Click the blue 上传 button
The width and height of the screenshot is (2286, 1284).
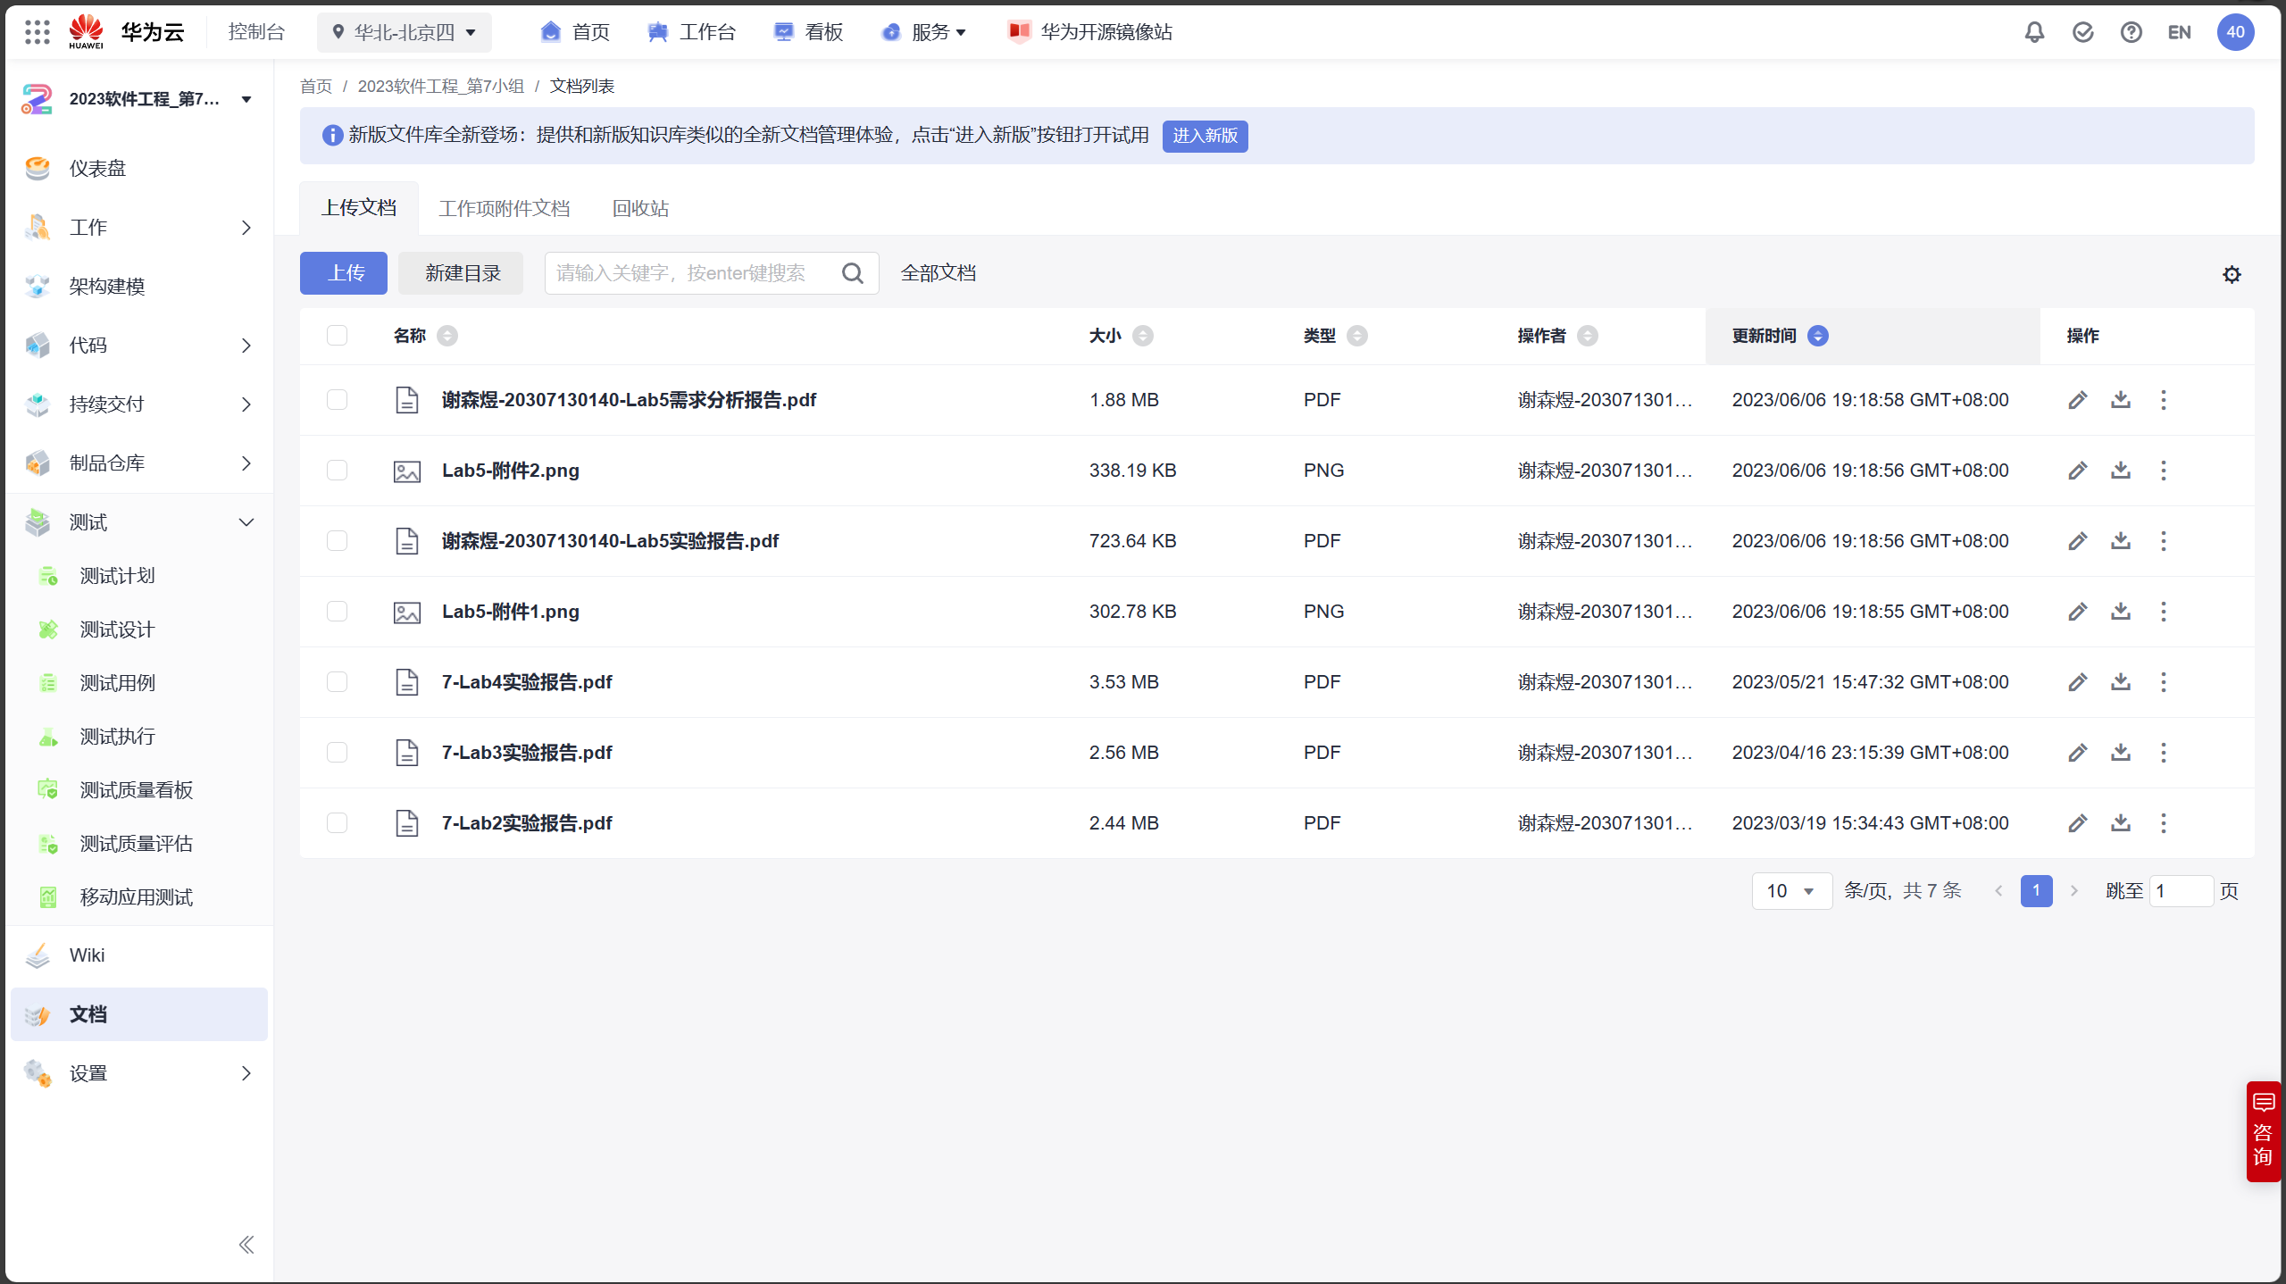point(344,273)
